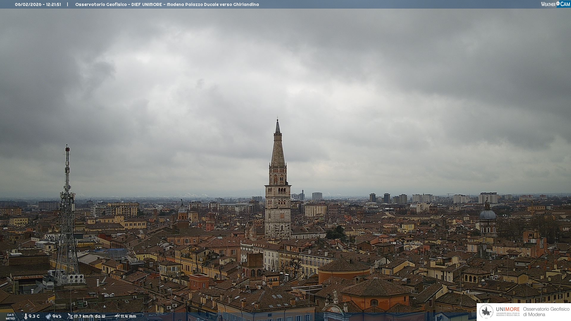The image size is (571, 321).
Task: Click the wind anemometer icon
Action: pyautogui.click(x=70, y=316)
